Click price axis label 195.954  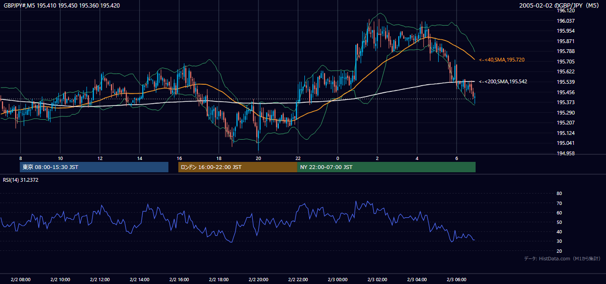click(565, 31)
